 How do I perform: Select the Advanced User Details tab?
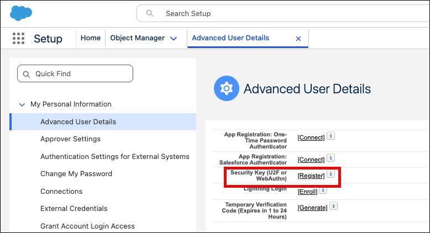point(230,38)
